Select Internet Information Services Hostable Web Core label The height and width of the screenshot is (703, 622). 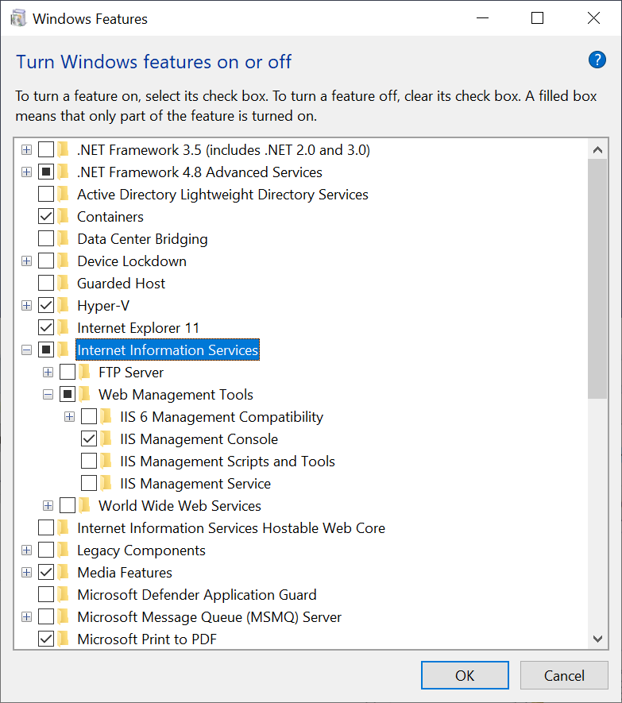point(231,527)
